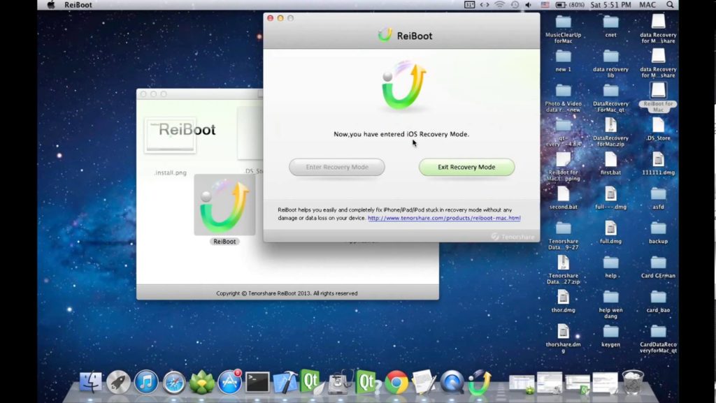Open the tenorshare.com reiboot-mac link
Viewport: 716px width, 403px height.
444,218
